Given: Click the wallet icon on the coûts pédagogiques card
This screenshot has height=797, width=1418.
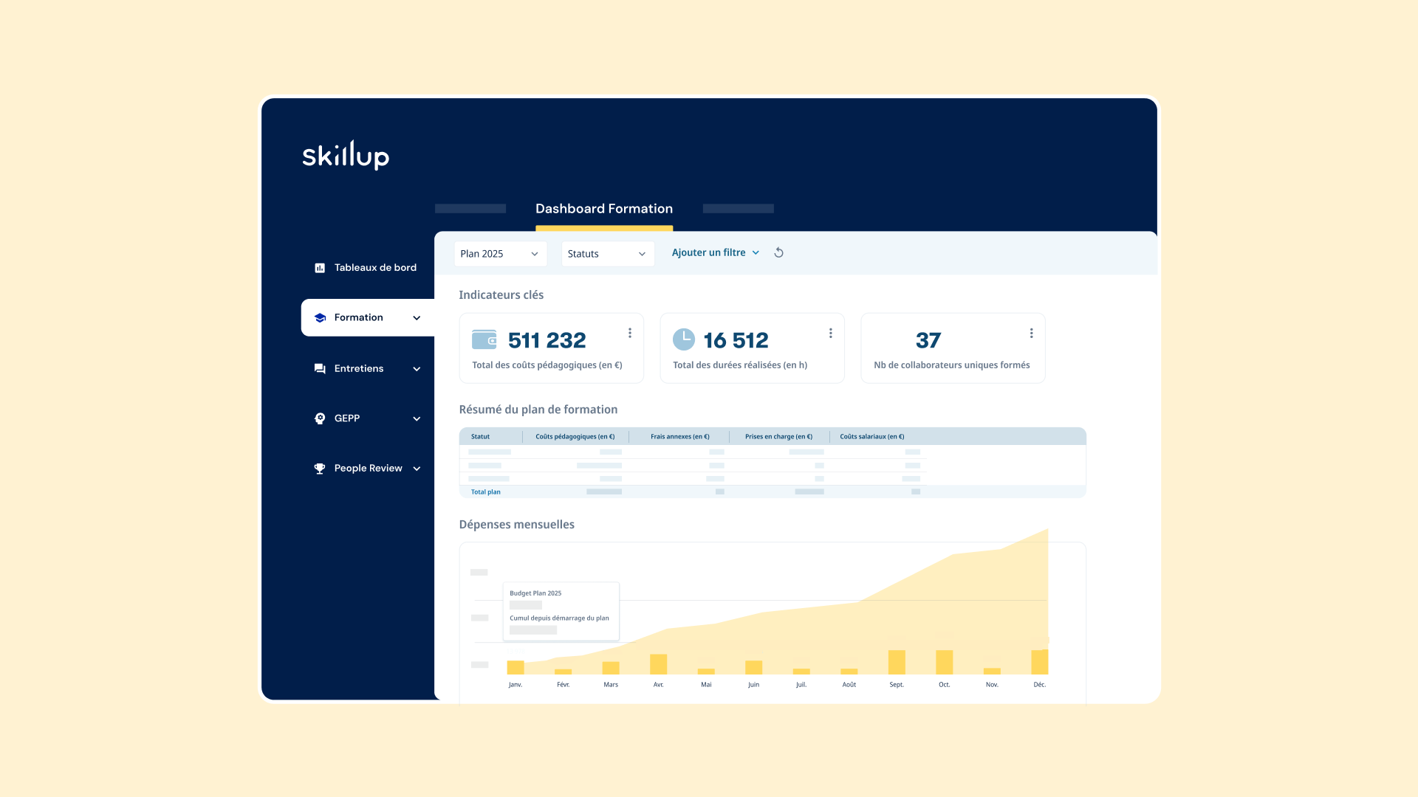Looking at the screenshot, I should pos(484,339).
